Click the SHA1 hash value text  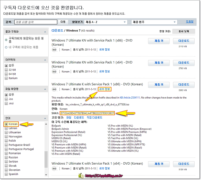point(87,113)
